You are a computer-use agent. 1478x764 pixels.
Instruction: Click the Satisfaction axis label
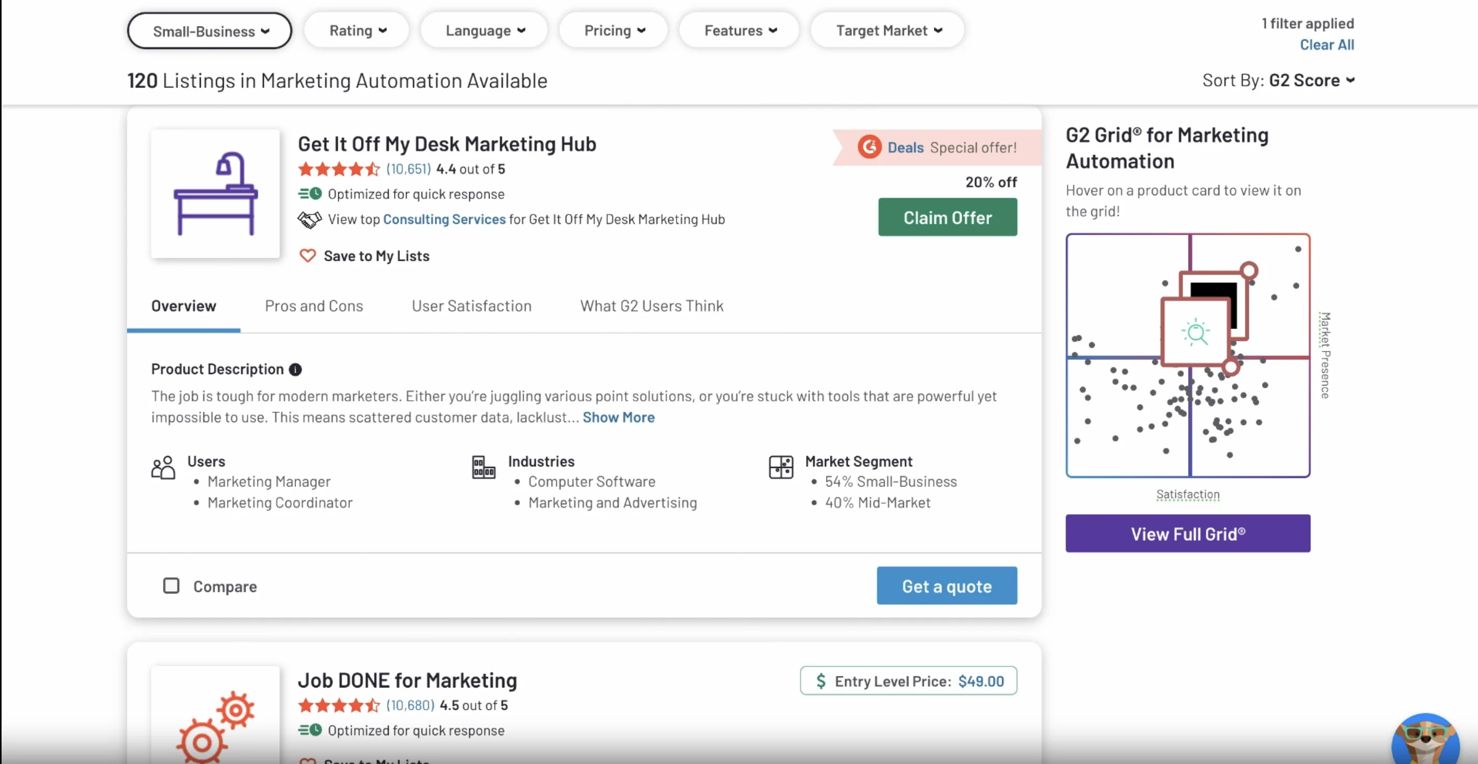(x=1188, y=494)
